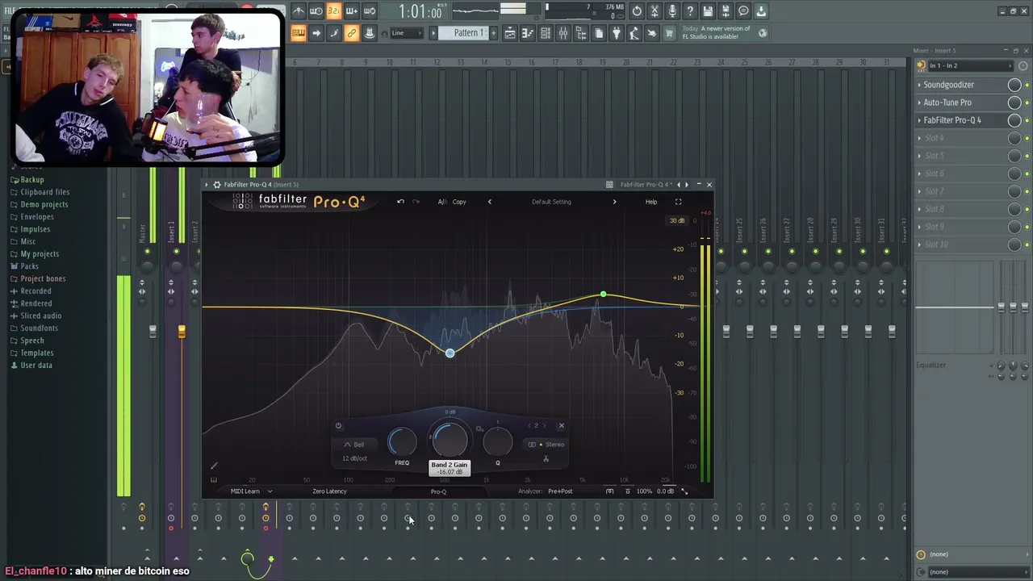Open the mixer toolbar icon
The width and height of the screenshot is (1033, 581).
[x=563, y=33]
